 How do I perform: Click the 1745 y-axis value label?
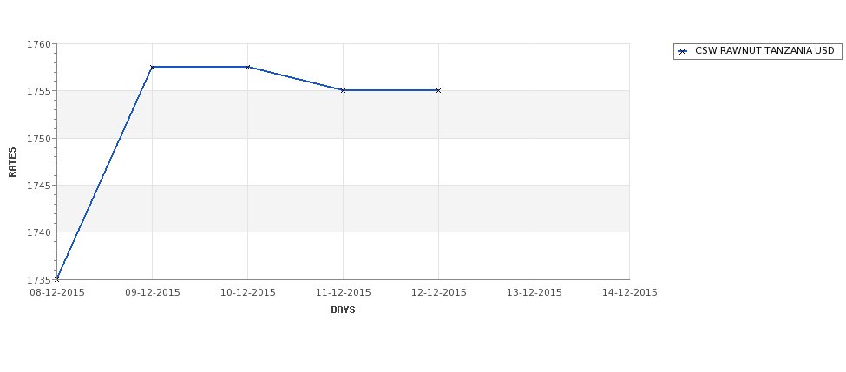pyautogui.click(x=39, y=186)
